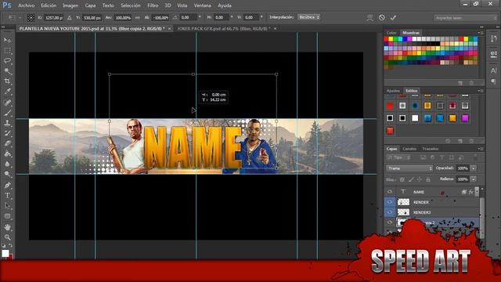Open the Capa menu
501x282 pixels.
(x=90, y=5)
